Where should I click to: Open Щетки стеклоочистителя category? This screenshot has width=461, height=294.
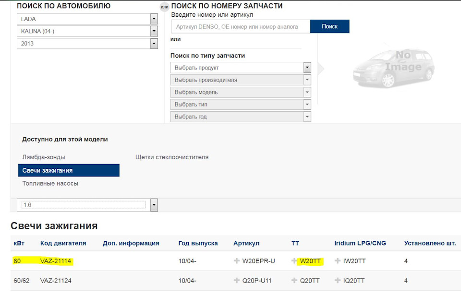tap(172, 157)
